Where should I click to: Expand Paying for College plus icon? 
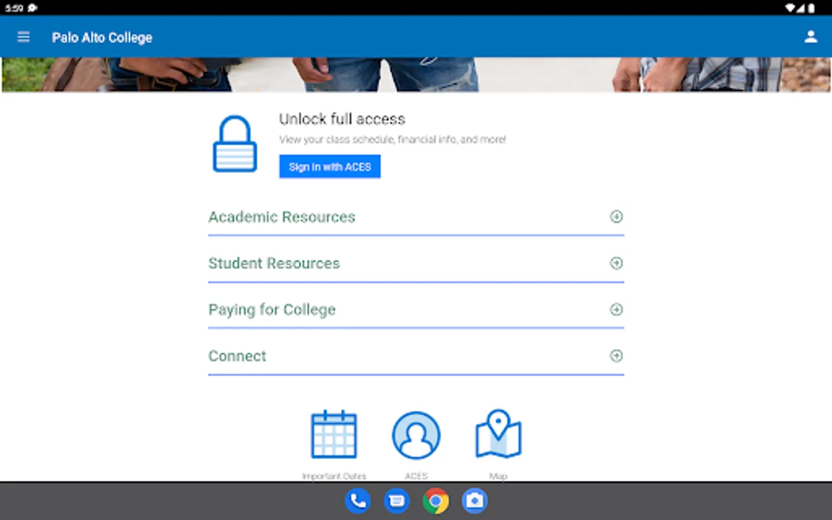point(616,309)
